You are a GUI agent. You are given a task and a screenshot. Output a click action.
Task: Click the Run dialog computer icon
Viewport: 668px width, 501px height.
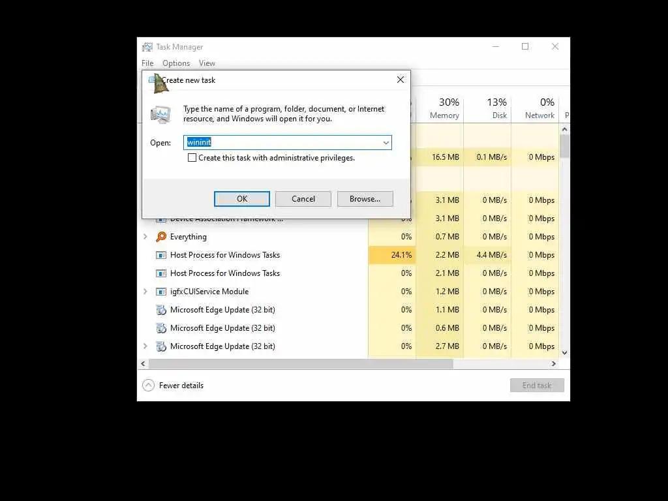click(160, 115)
